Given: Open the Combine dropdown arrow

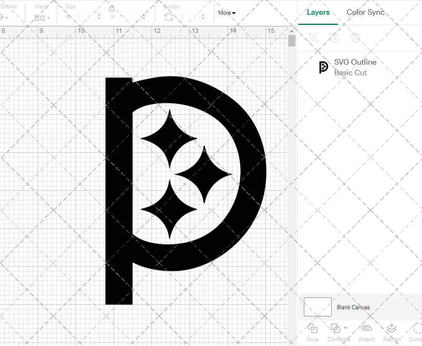Looking at the screenshot, I should coord(346,328).
